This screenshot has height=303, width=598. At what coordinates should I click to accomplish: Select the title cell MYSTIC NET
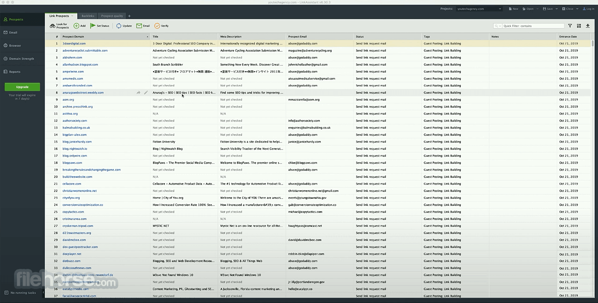click(161, 226)
